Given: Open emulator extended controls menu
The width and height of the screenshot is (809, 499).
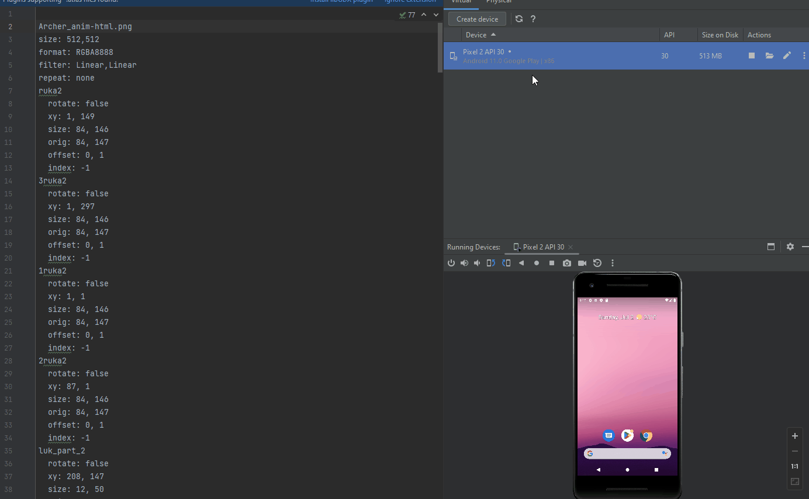Looking at the screenshot, I should (x=613, y=263).
